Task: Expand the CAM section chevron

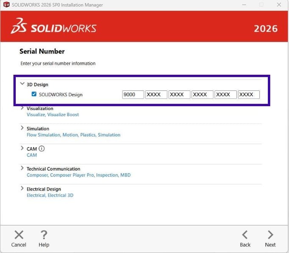Action: [x=22, y=148]
